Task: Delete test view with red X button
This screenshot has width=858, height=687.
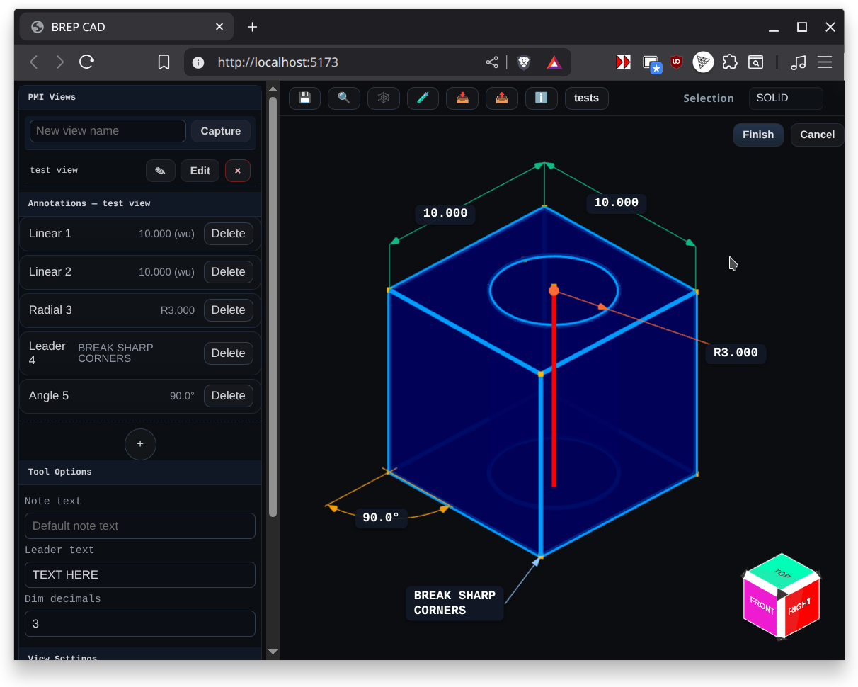Action: point(237,171)
